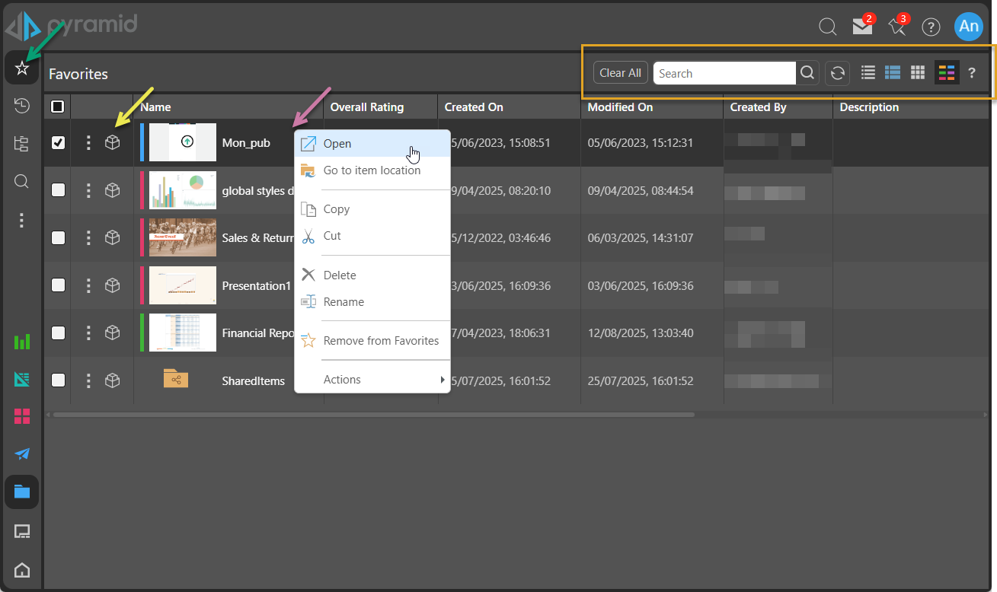The height and width of the screenshot is (592, 997).
Task: Click in the Search input field
Action: [x=724, y=73]
